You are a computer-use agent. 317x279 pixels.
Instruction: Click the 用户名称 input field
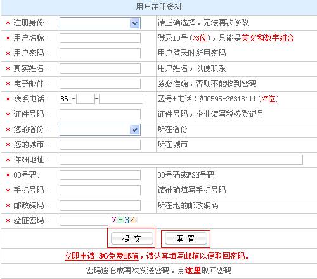pos(100,38)
